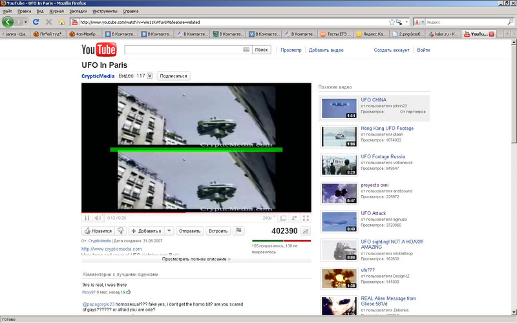Seek in the red video progress bar
The height and width of the screenshot is (323, 517).
coord(196,213)
